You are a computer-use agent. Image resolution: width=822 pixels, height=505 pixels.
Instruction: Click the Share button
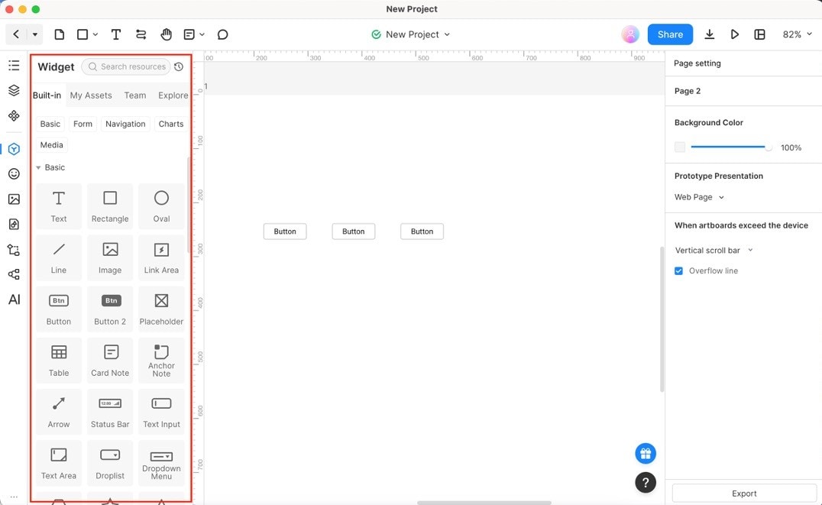point(670,34)
